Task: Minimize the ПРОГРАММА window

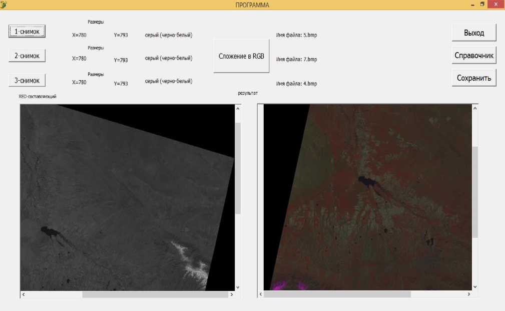Action: (472, 5)
